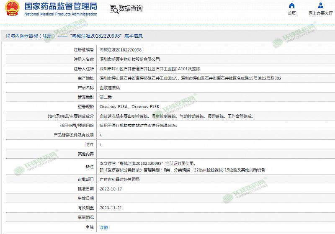335x234 pixels.
Task: Click 国家药品监督管理局 site title
Action: [61, 6]
